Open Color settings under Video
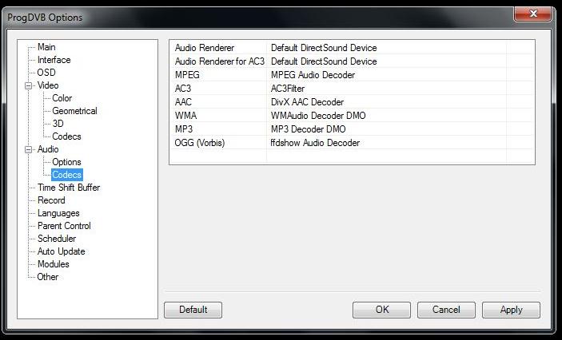562x340 pixels. 62,98
